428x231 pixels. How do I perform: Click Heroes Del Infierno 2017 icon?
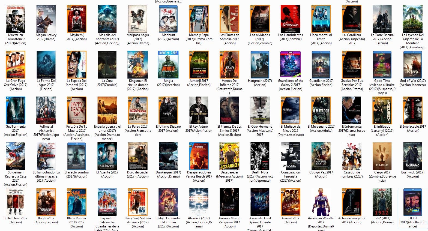point(229,65)
